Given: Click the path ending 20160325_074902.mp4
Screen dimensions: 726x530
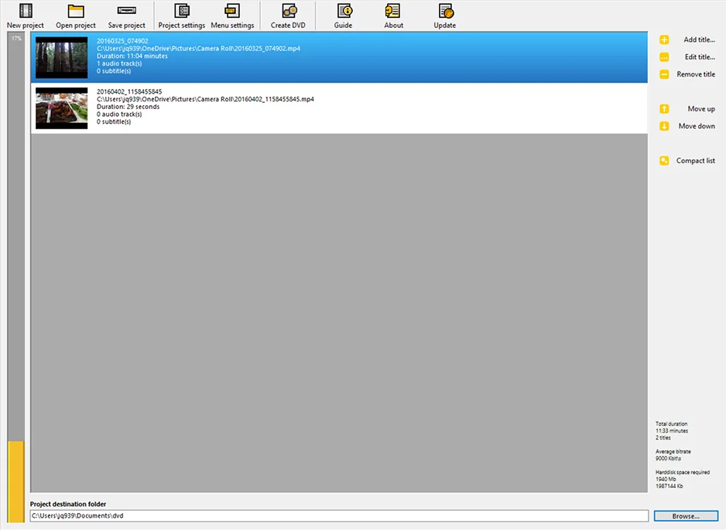Looking at the screenshot, I should click(x=198, y=48).
